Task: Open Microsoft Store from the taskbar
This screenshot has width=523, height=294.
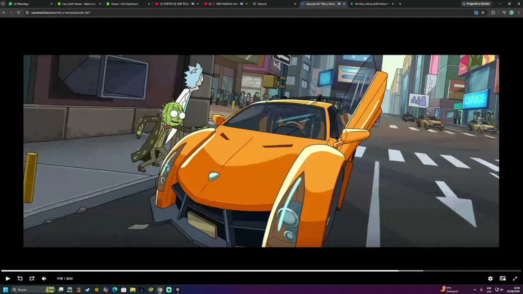Action: [x=124, y=290]
